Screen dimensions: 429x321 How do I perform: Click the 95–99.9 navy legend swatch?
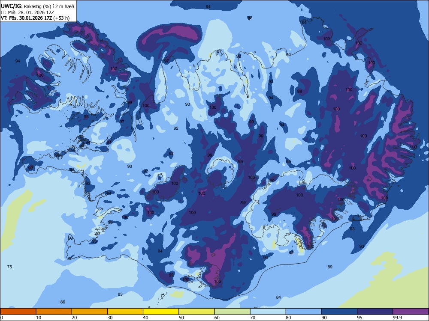[x=375, y=312]
